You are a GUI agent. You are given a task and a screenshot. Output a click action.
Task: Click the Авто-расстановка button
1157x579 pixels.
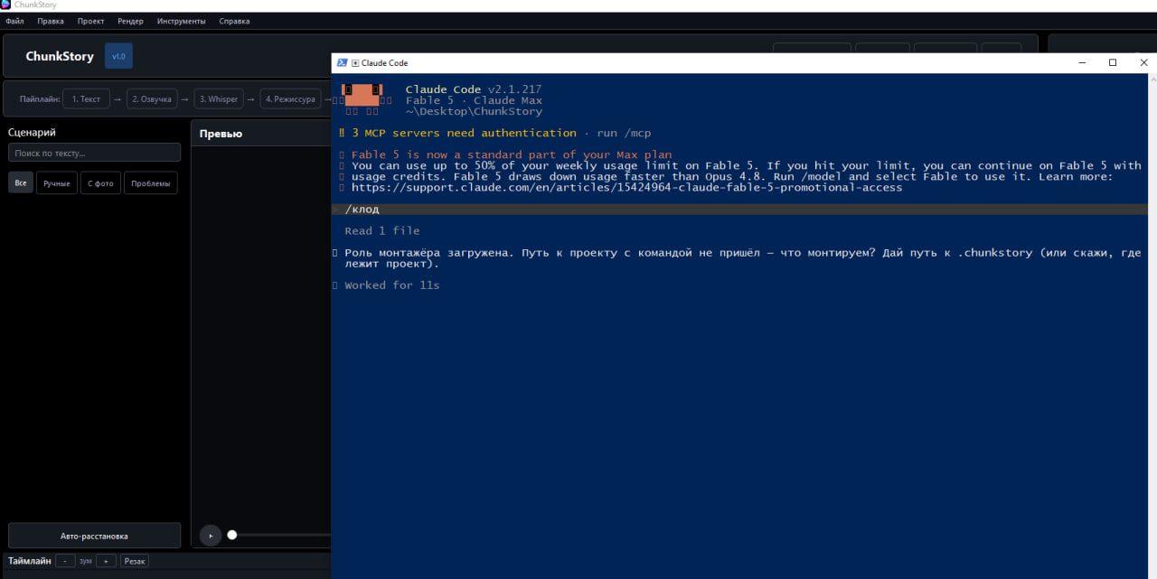[94, 536]
